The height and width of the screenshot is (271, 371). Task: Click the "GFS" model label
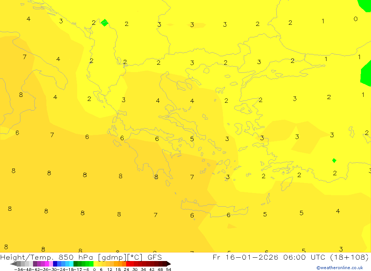tap(155, 257)
